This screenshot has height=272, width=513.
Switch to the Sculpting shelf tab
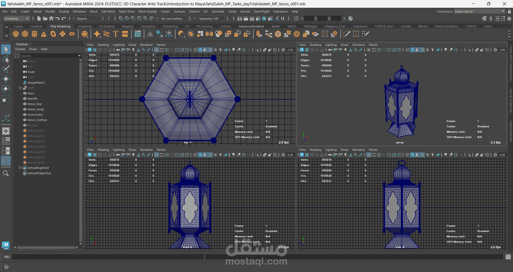tap(85, 26)
